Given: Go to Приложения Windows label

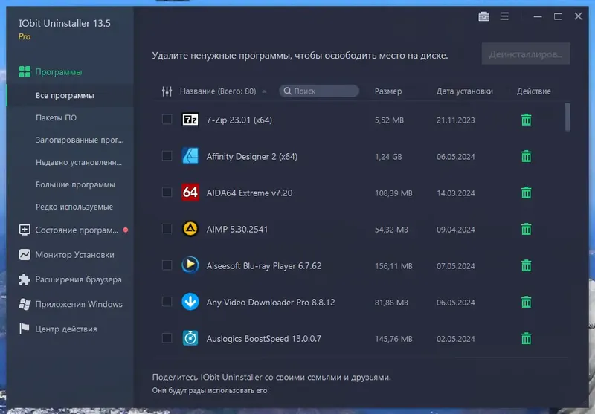Looking at the screenshot, I should [79, 304].
